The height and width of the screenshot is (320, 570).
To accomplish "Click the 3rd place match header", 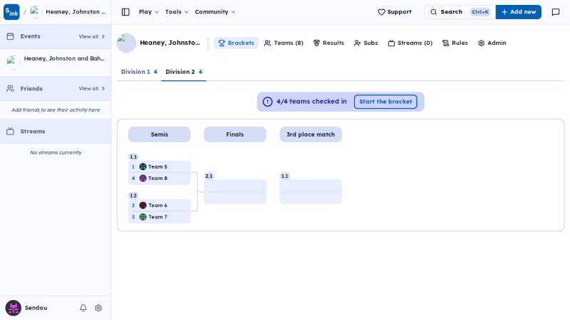I will point(311,134).
